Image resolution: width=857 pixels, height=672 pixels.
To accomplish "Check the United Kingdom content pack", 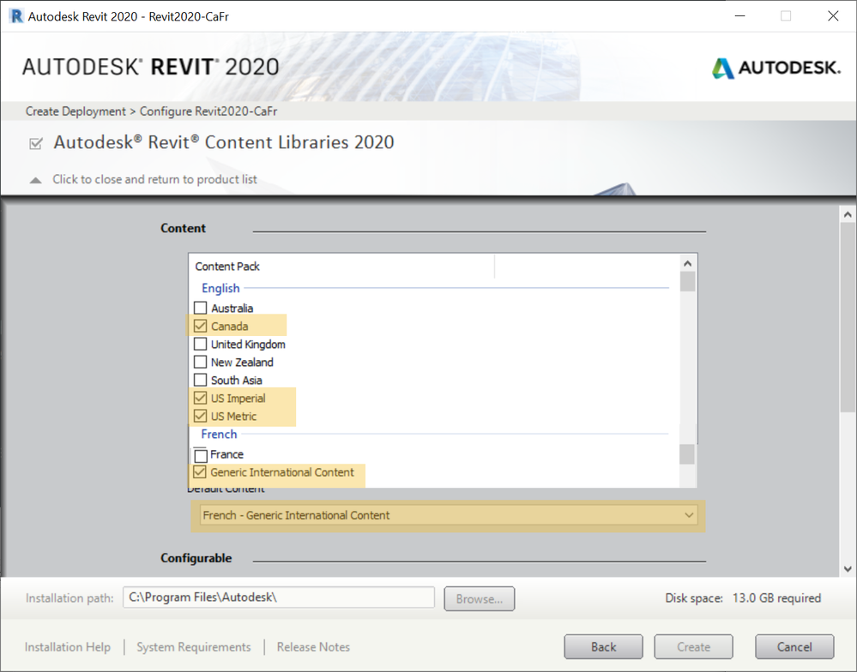I will coord(201,344).
